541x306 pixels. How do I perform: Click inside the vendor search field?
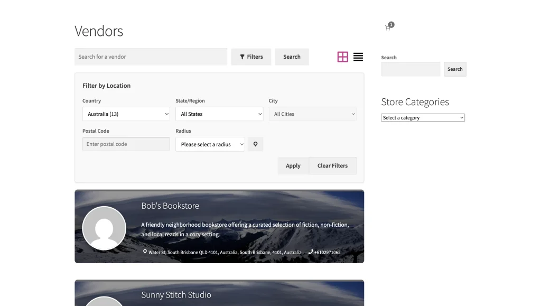151,57
